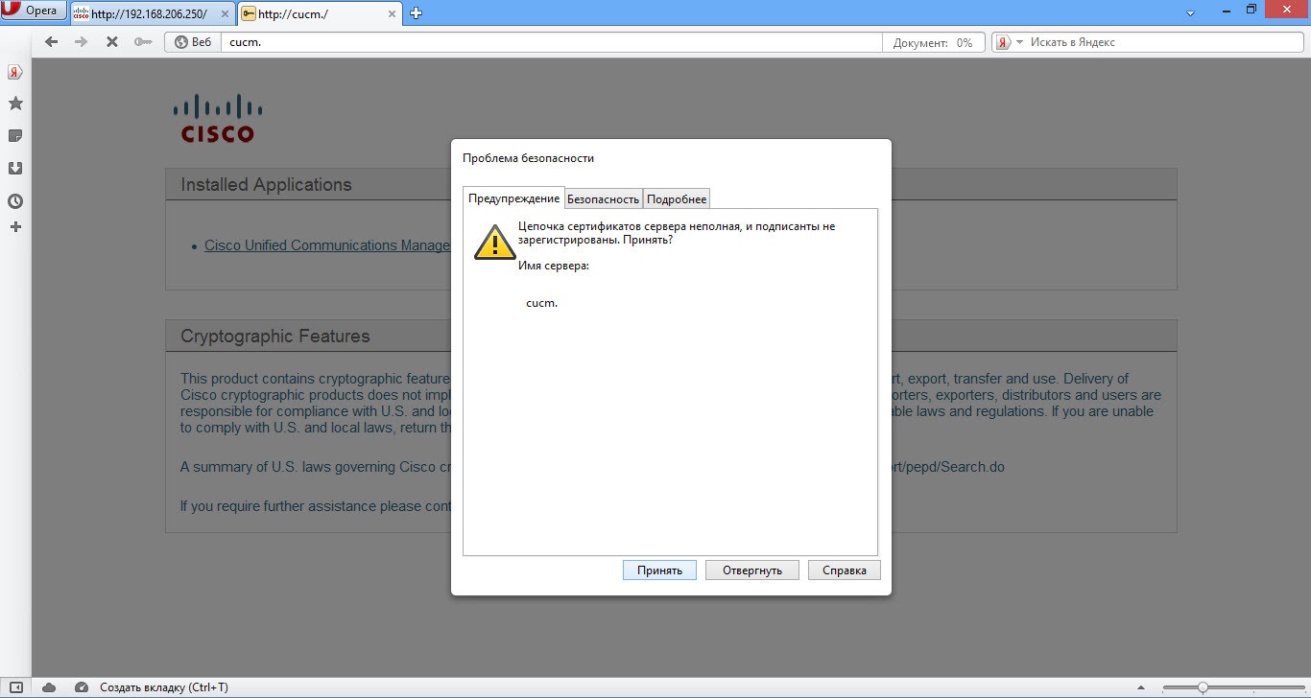Click into the address field showing cucm.
This screenshot has height=698, width=1311.
tap(552, 42)
